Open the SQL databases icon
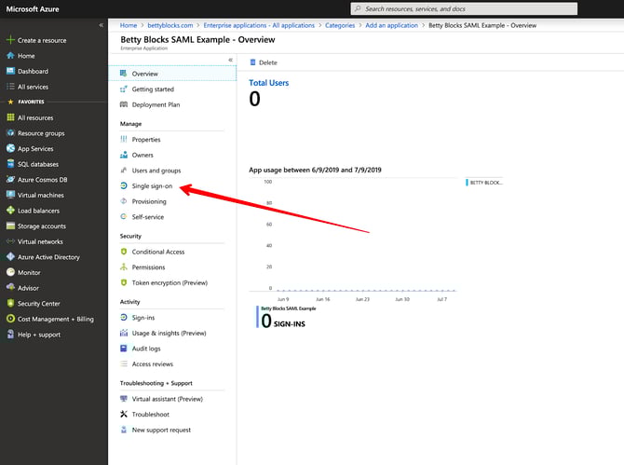 [x=10, y=164]
